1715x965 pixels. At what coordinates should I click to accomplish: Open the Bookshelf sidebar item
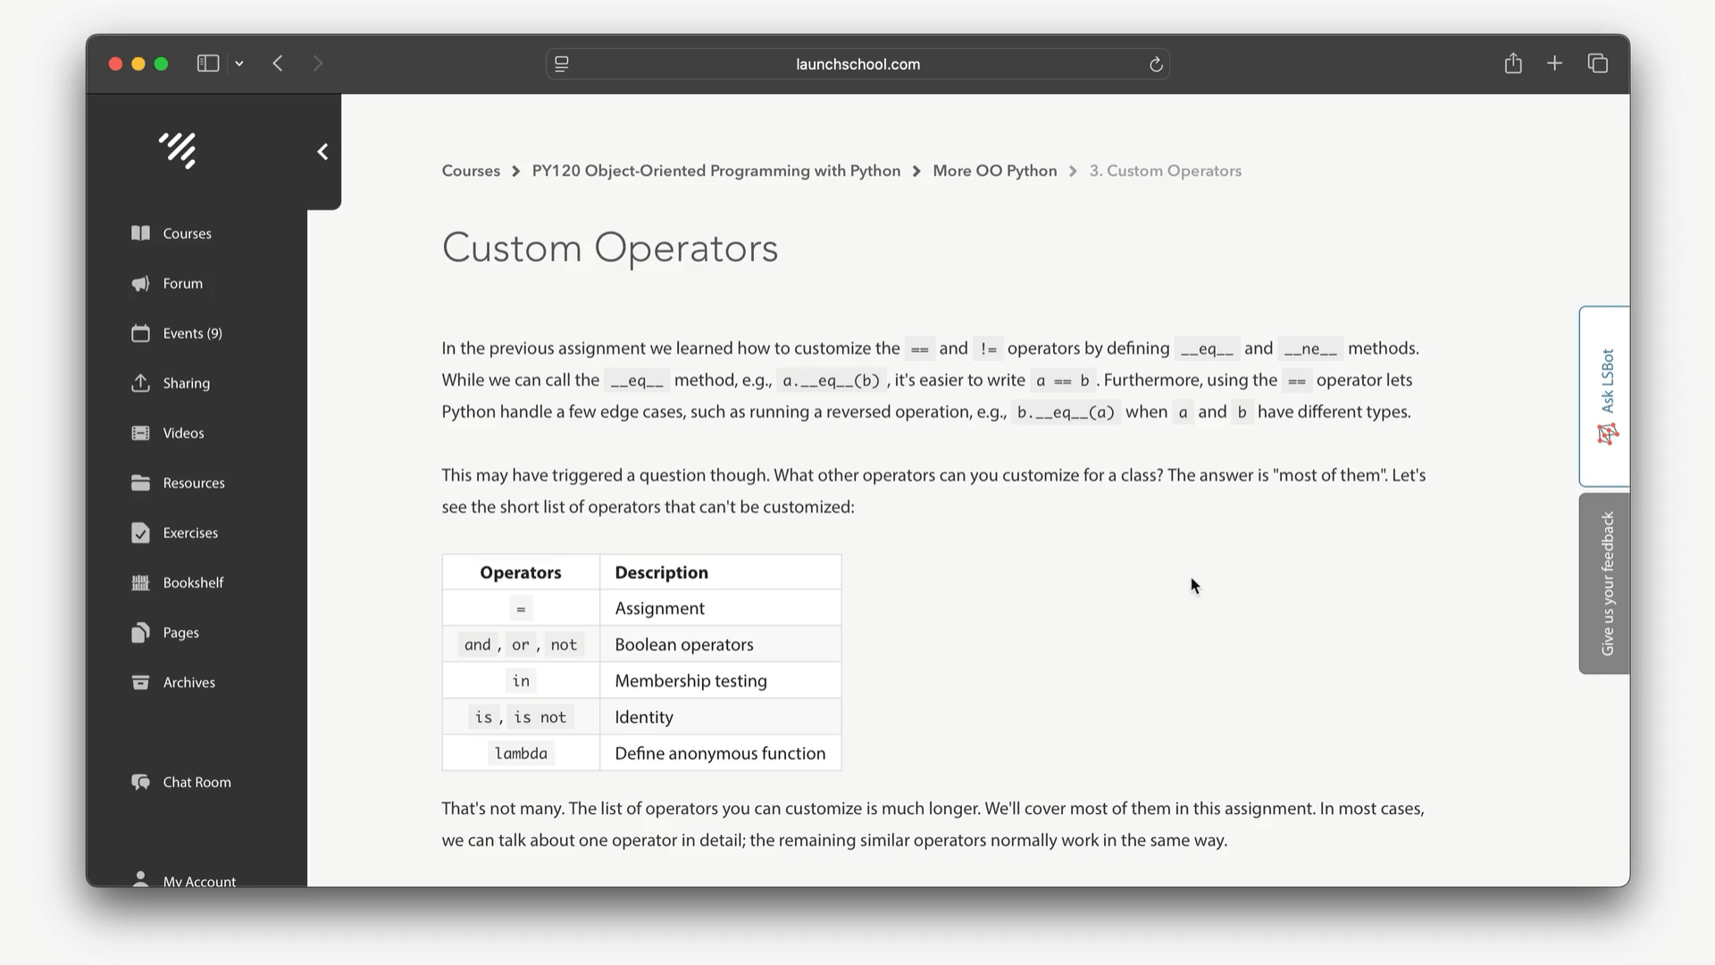point(193,583)
